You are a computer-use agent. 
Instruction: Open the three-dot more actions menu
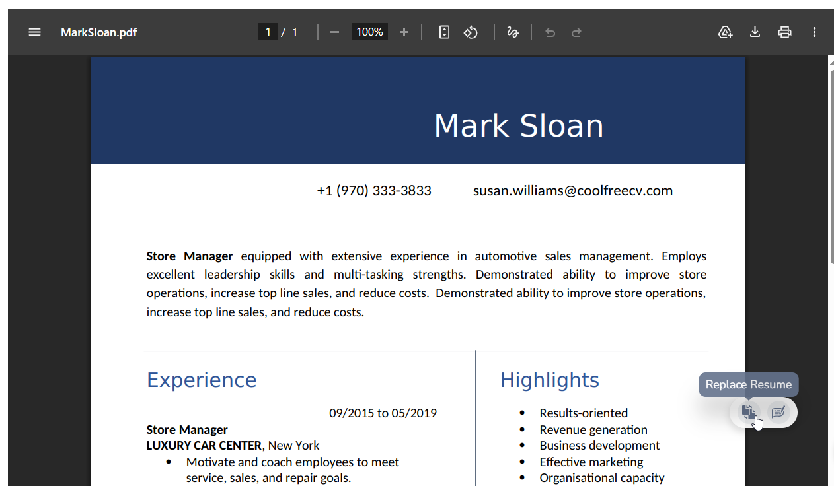tap(814, 32)
